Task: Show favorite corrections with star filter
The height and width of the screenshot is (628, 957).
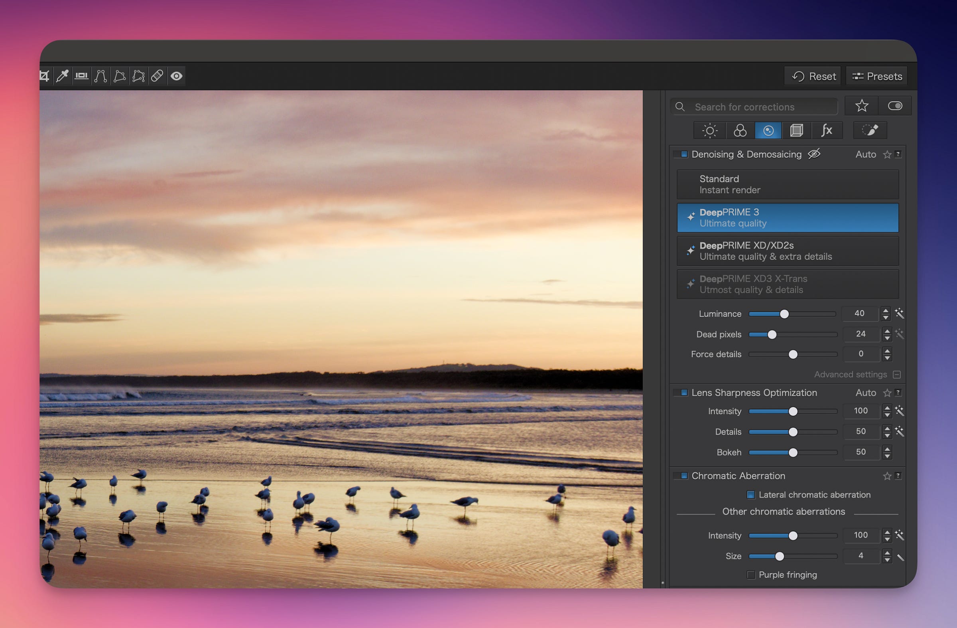Action: coord(862,106)
